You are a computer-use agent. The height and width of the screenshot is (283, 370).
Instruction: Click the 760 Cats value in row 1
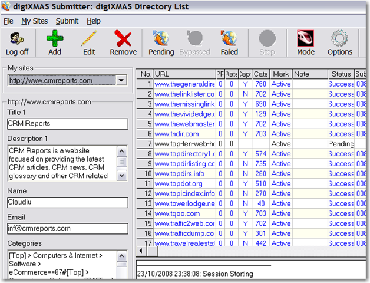[260, 84]
